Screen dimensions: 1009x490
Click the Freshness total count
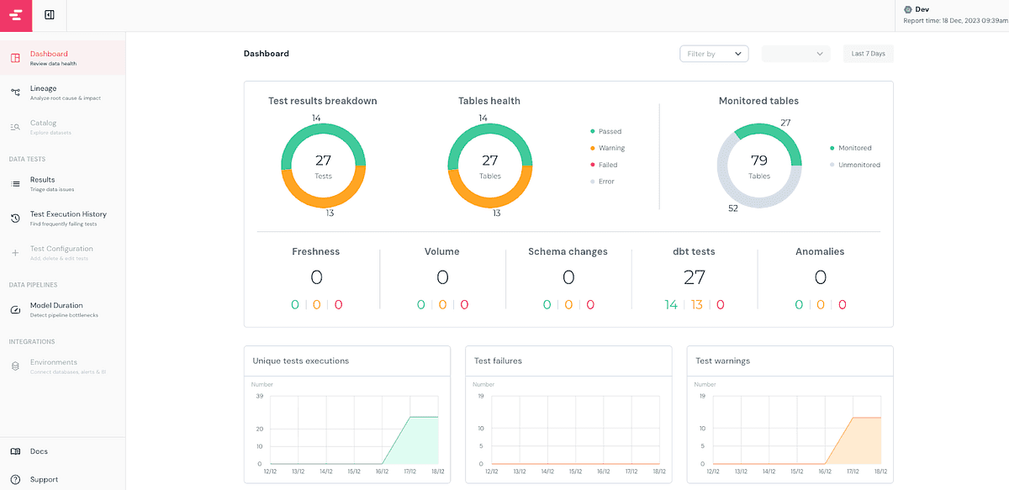point(316,277)
